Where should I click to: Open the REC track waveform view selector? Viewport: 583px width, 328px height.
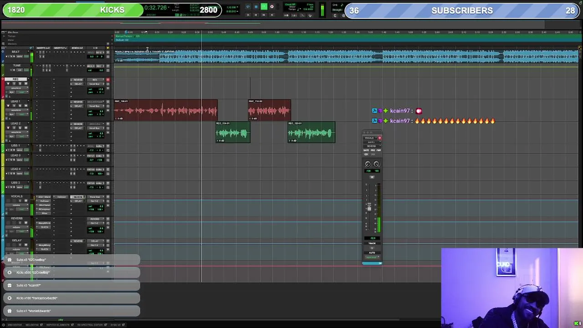tap(17, 88)
